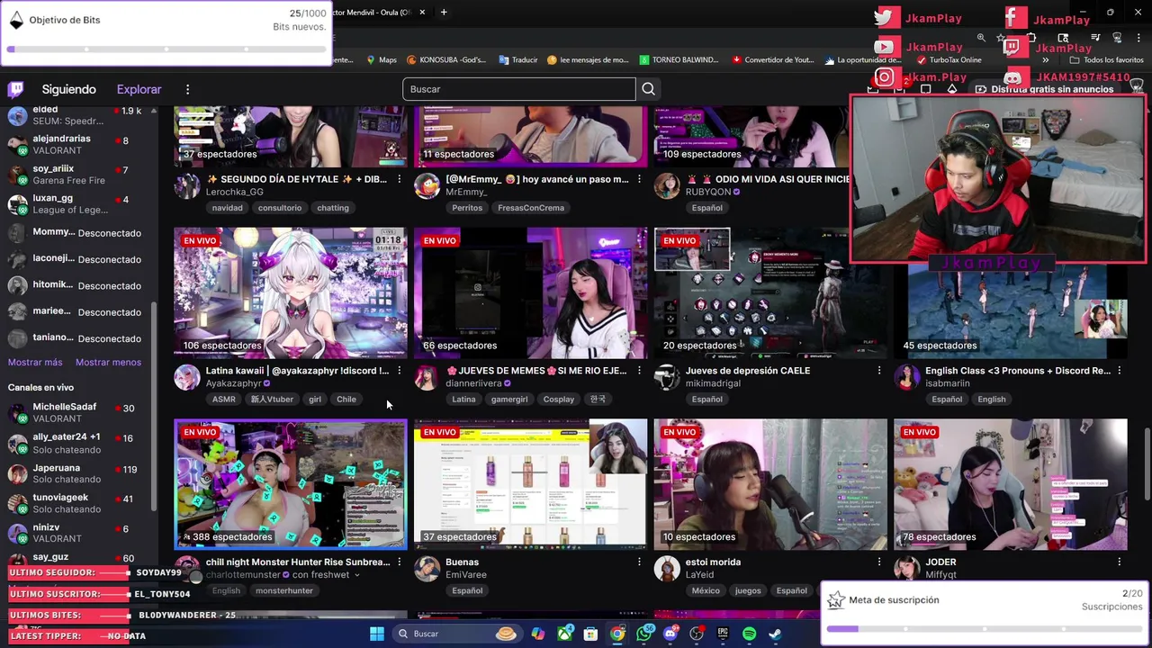Open Chrome zoom magnifier icon
The width and height of the screenshot is (1152, 648).
coord(981,38)
